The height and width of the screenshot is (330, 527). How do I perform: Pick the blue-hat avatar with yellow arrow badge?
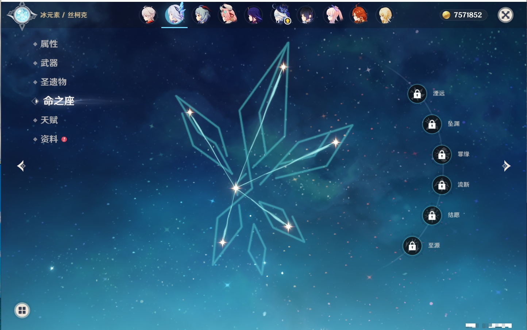[280, 15]
